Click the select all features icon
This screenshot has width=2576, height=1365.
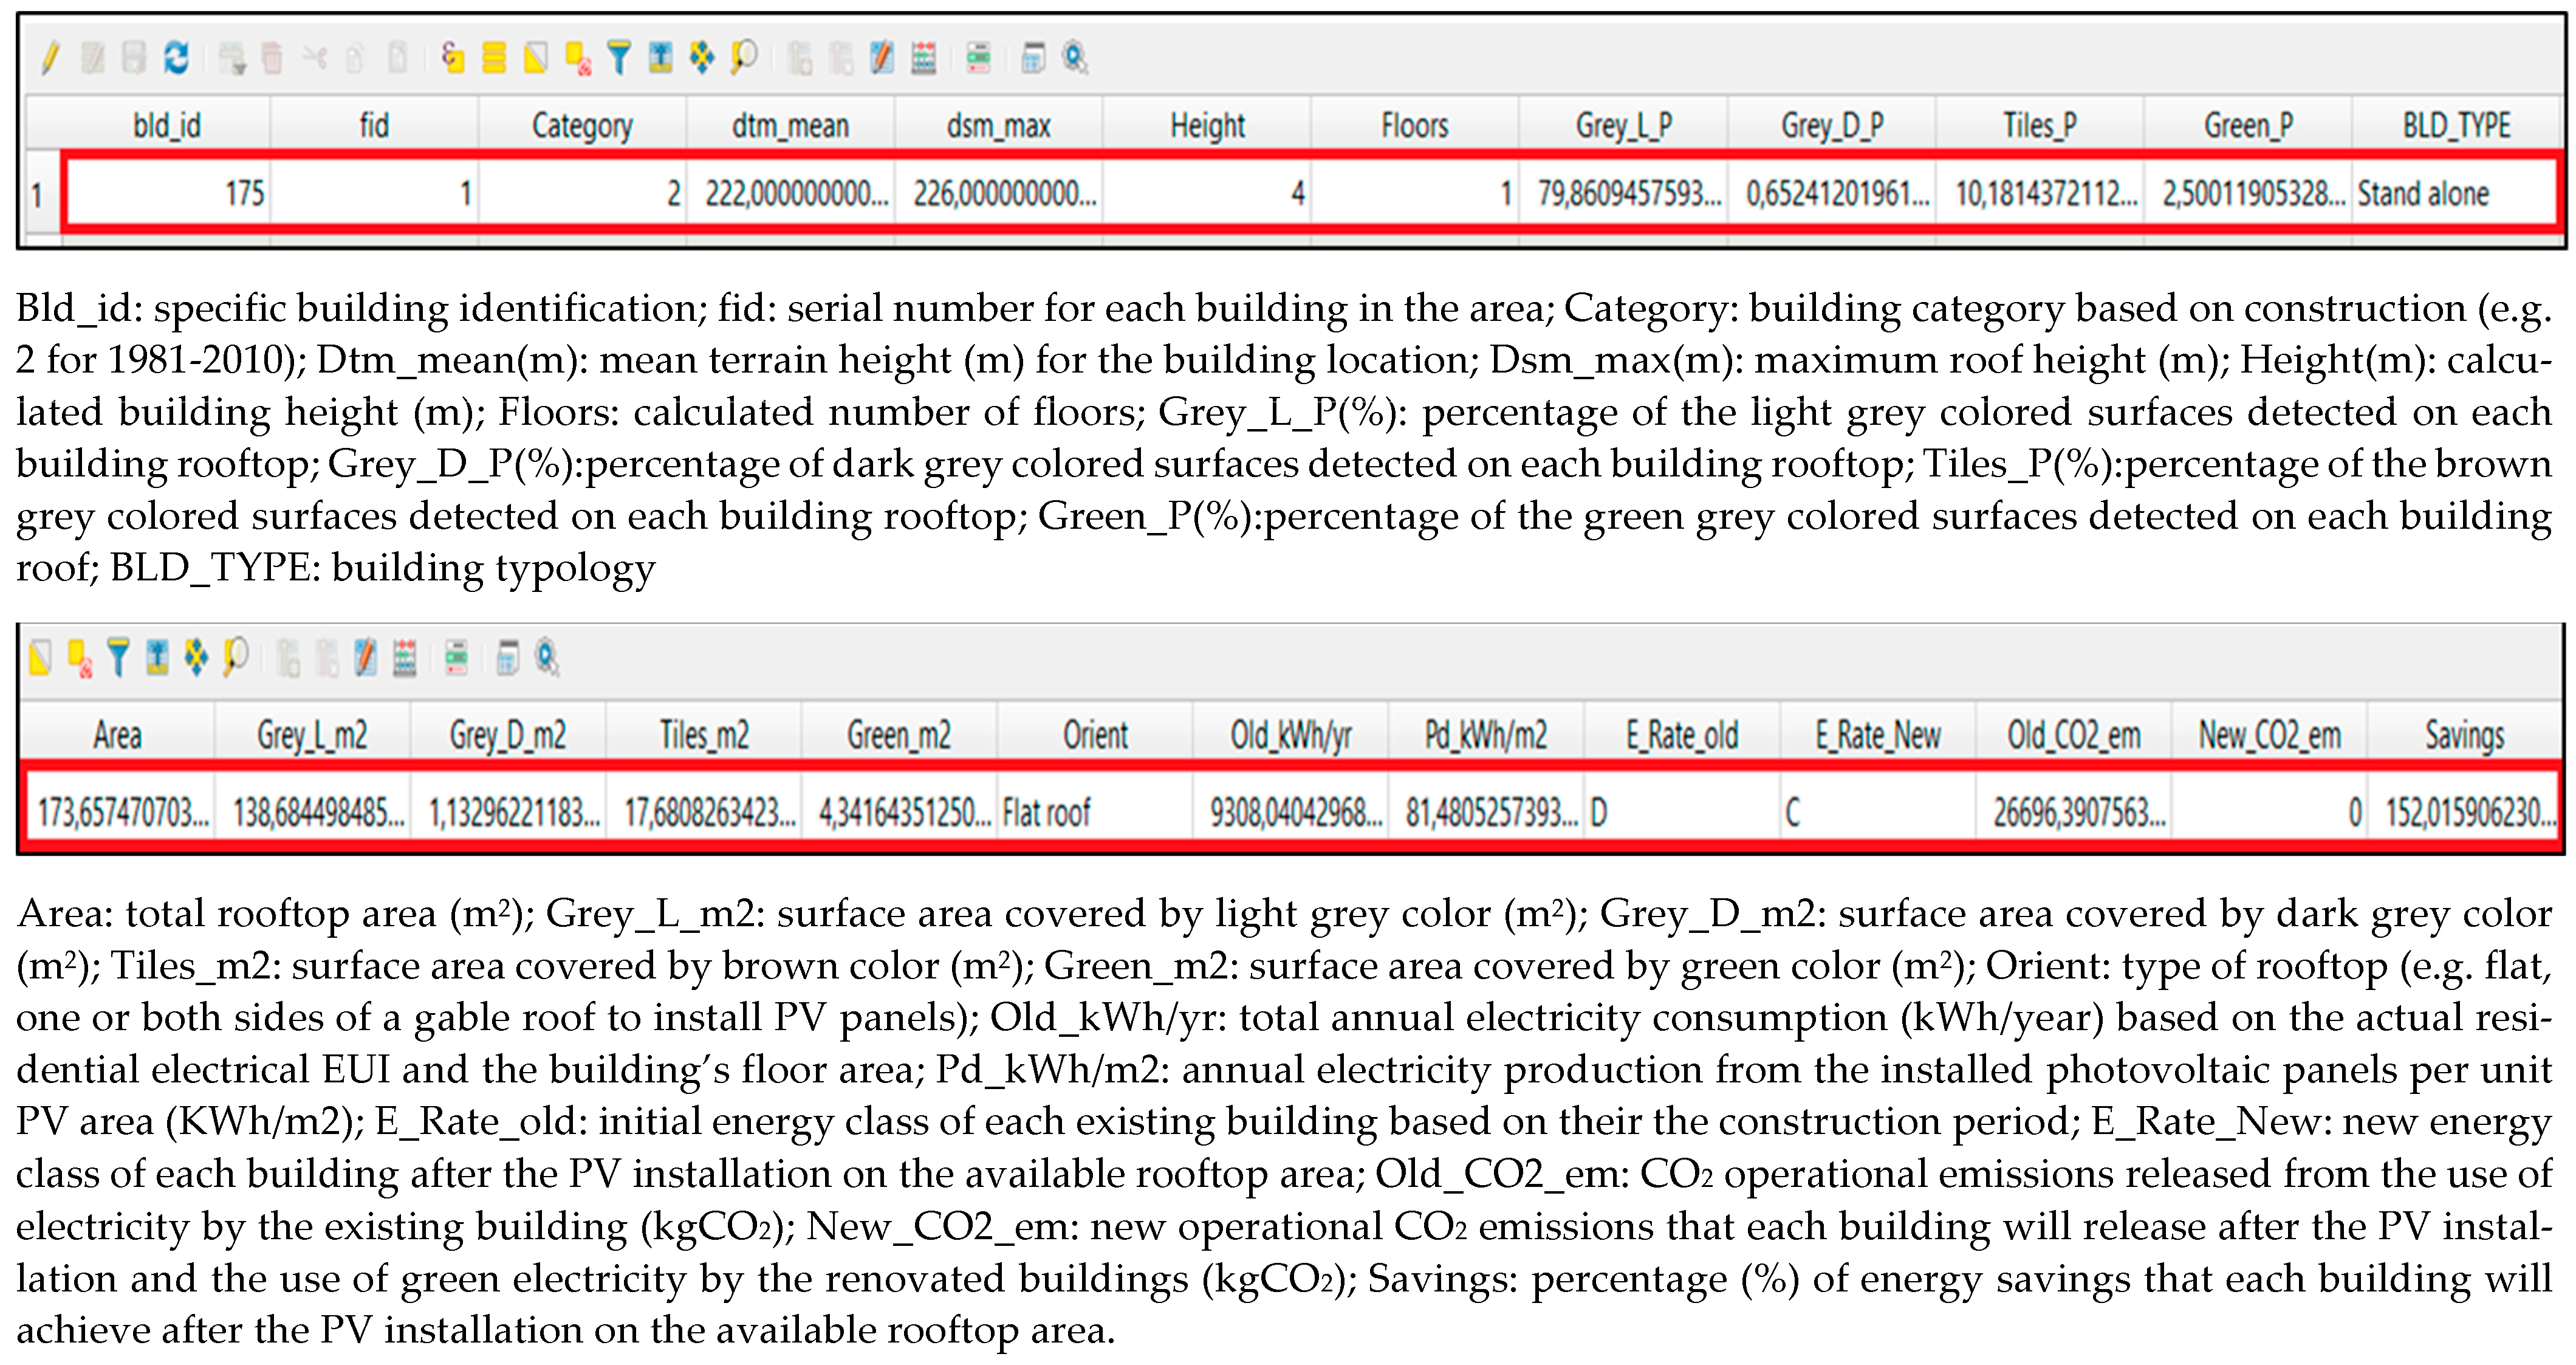[x=494, y=58]
